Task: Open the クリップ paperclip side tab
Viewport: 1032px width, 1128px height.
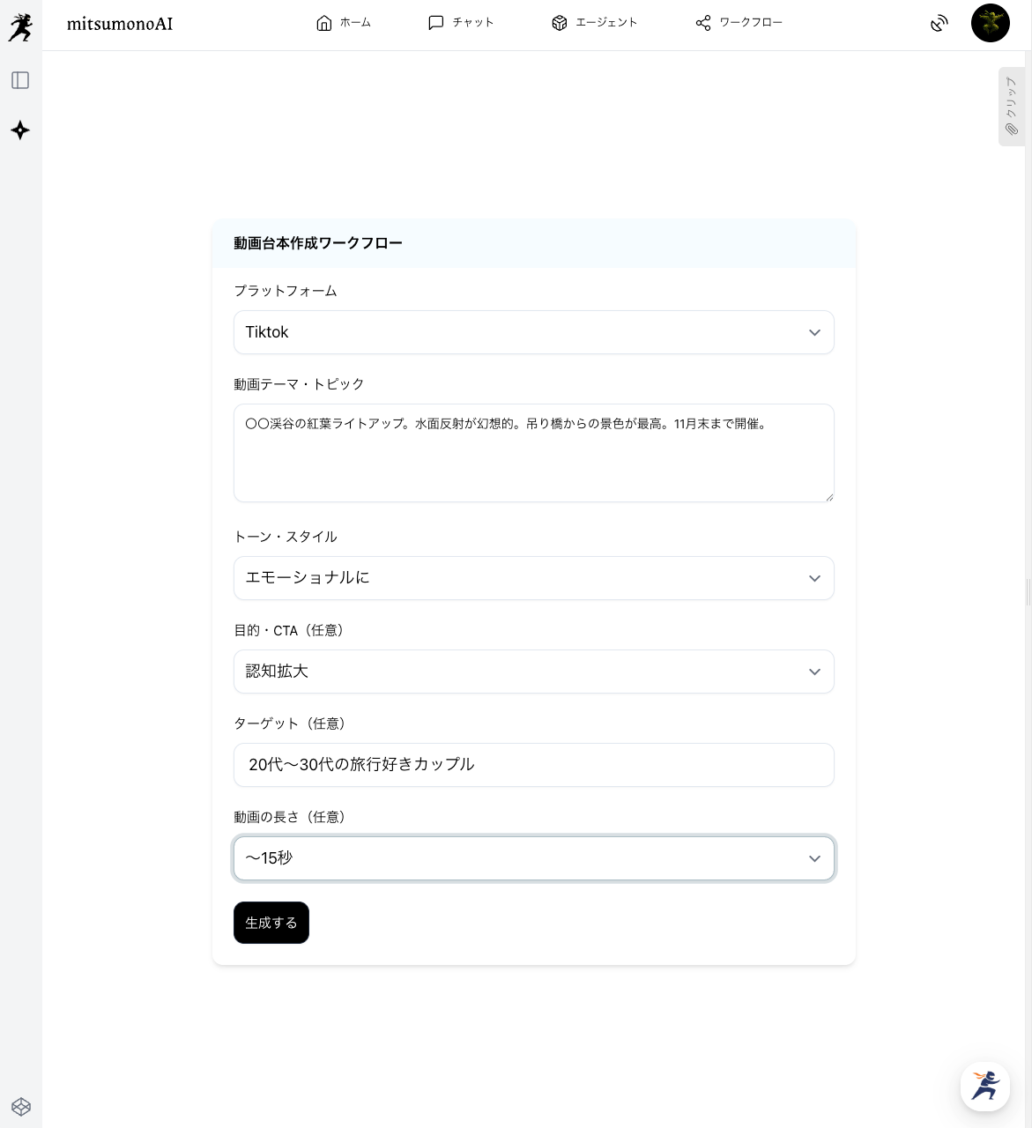Action: [x=1011, y=107]
